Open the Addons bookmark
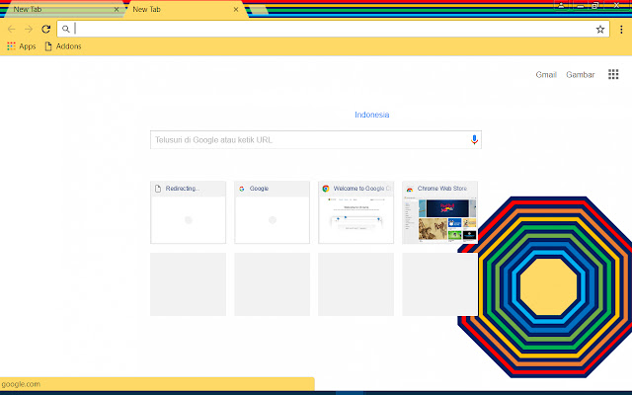This screenshot has height=395, width=632. click(x=62, y=46)
